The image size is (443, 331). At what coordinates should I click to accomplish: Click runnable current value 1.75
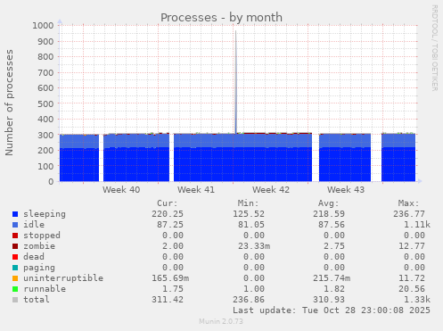[x=173, y=289]
